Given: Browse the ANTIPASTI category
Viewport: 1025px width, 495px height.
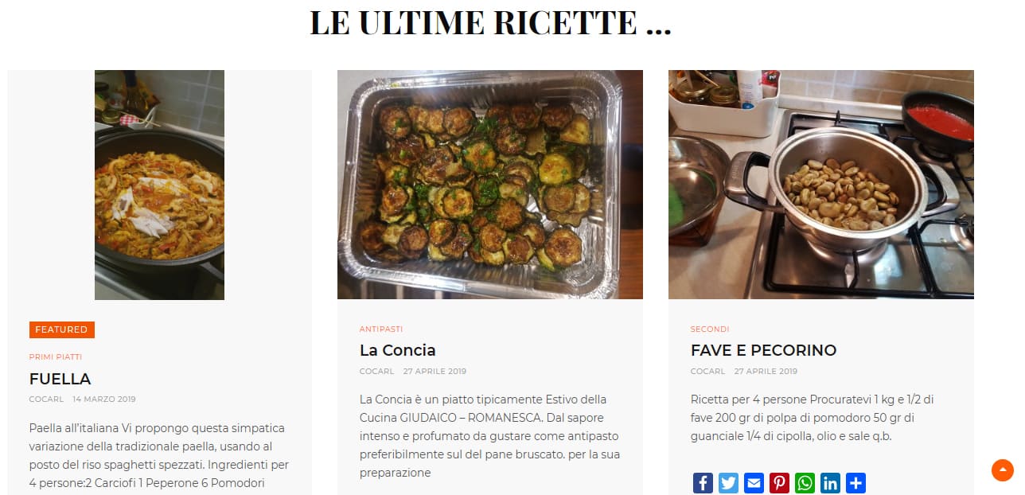Looking at the screenshot, I should coord(381,329).
